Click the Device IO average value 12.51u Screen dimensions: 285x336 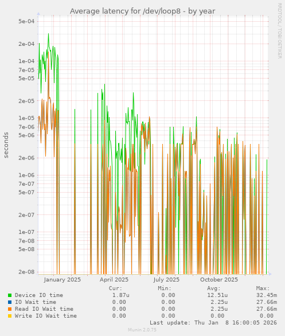click(x=217, y=295)
